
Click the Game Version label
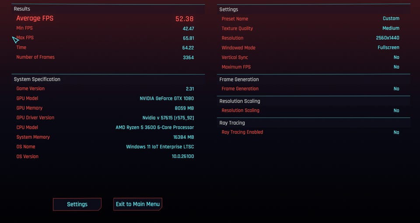(31, 89)
